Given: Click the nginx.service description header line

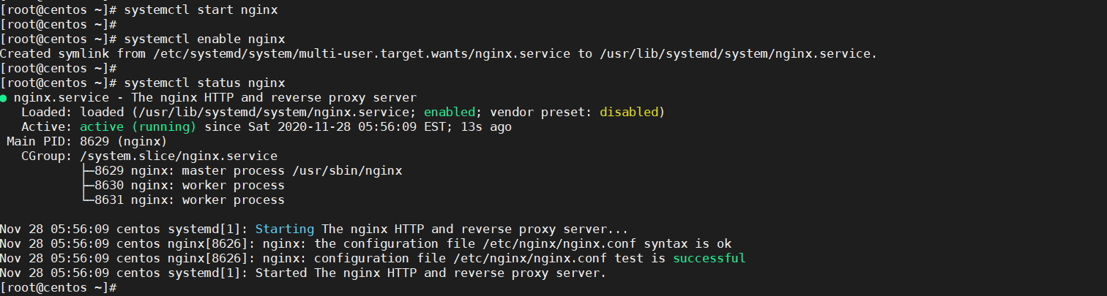Looking at the screenshot, I should [x=215, y=98].
